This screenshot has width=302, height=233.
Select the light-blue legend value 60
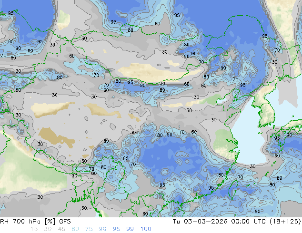75,229
